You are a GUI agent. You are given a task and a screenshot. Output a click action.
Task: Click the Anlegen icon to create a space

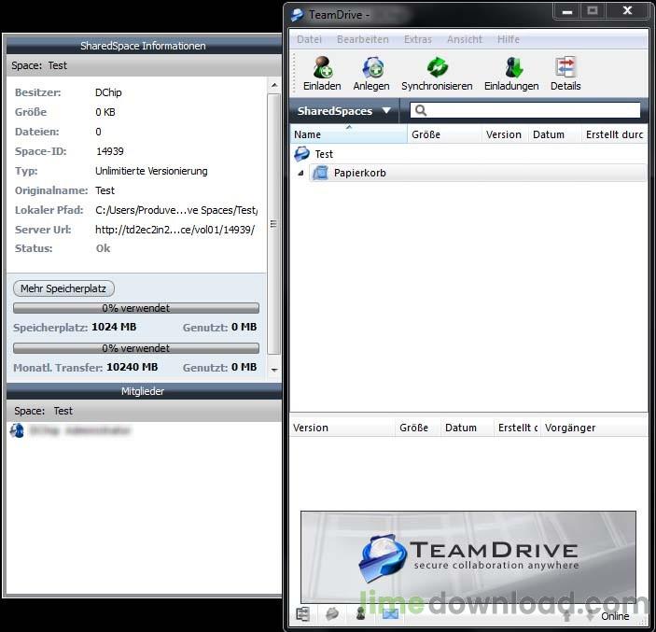pos(371,69)
